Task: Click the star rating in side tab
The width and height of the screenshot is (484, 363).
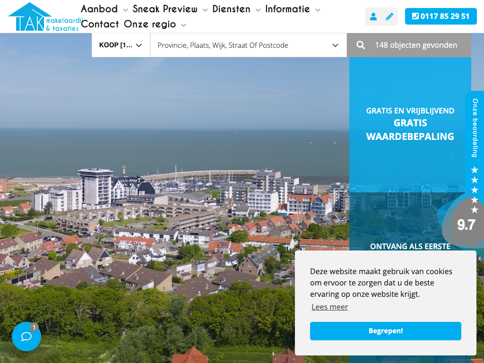Action: point(475,190)
